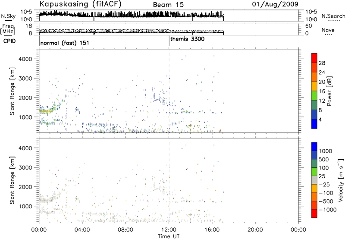The image size is (345, 239).
Task: Click the '-1000' tick on Velocity colorbar
Action: pos(328,210)
